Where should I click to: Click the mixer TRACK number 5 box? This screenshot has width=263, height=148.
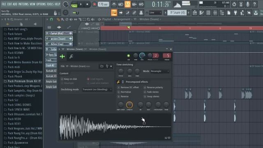coord(167,55)
